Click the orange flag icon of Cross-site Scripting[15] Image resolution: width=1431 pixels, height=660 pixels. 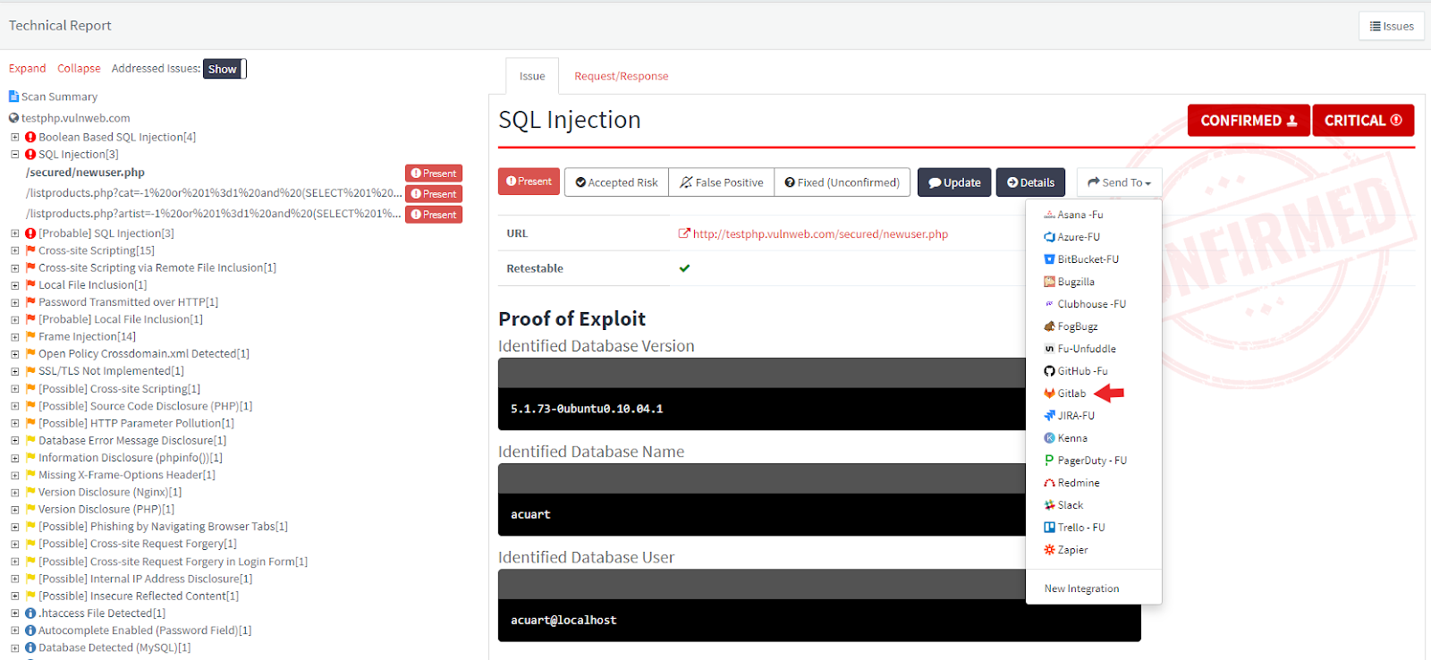point(30,250)
